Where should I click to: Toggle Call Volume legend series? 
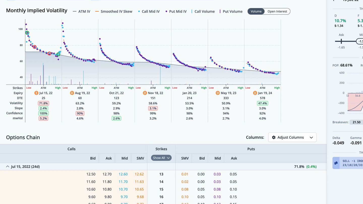(203, 11)
